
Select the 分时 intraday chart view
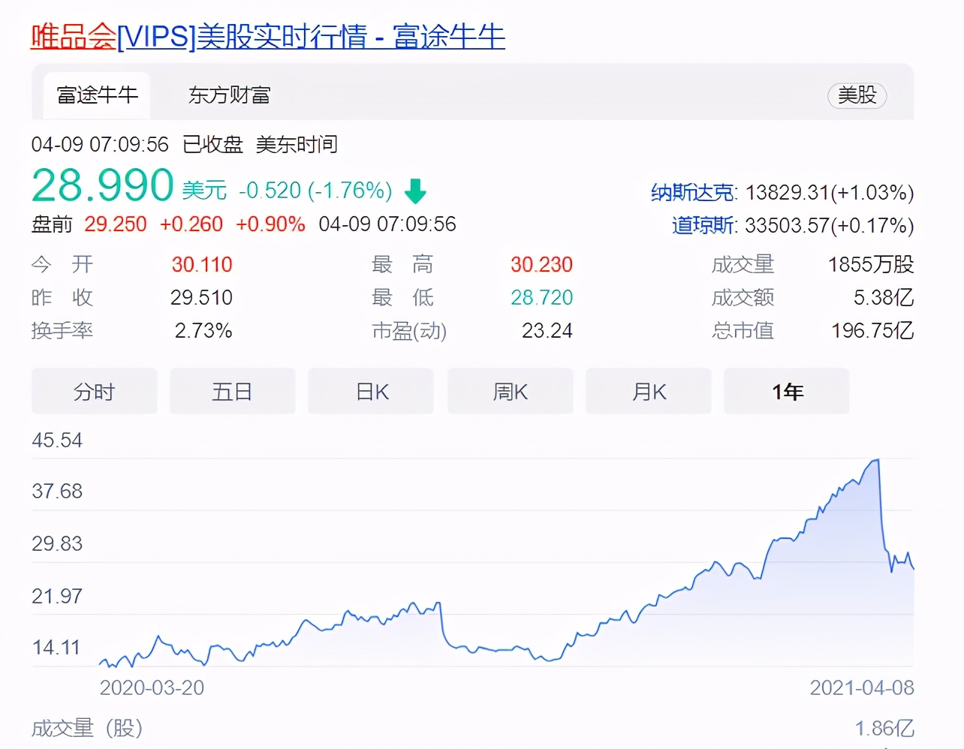[94, 391]
